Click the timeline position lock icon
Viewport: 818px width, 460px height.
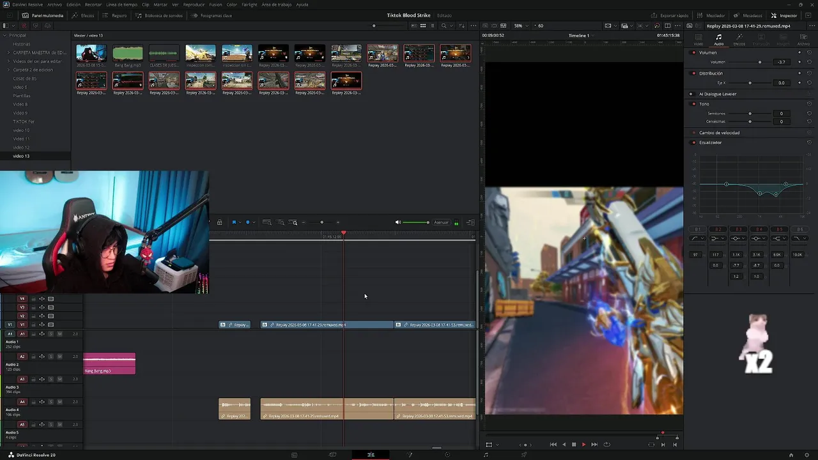(220, 222)
